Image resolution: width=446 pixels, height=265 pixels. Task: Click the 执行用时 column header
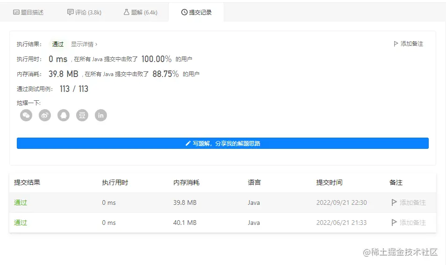coord(115,182)
